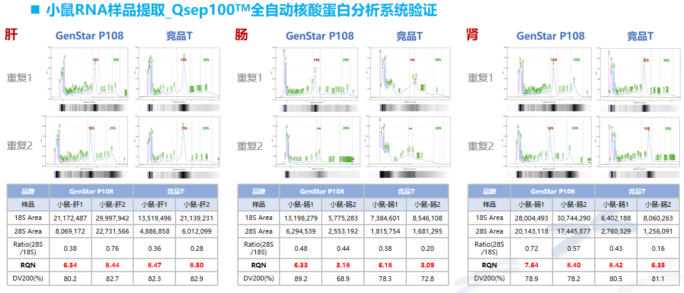Click 竞品T header in intestine table
The height and width of the screenshot is (293, 684).
406,191
